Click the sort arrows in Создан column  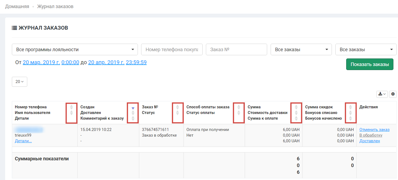133,113
